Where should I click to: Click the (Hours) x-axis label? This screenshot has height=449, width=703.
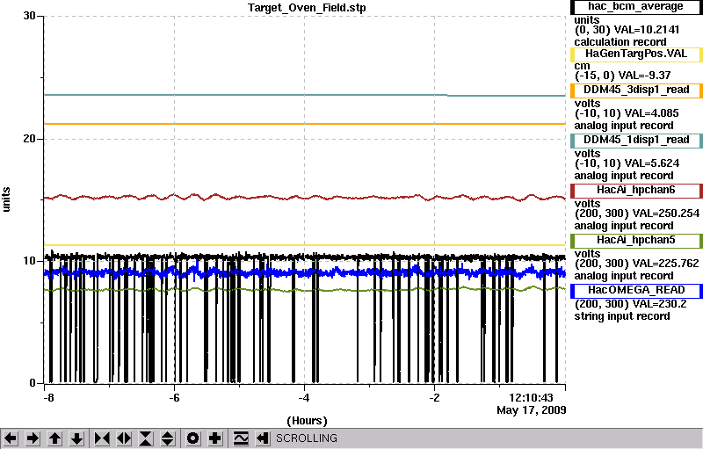307,421
